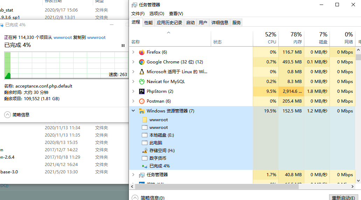Open the 查看(V) menu
Viewport: 361px width, 200px height.
[x=176, y=14]
